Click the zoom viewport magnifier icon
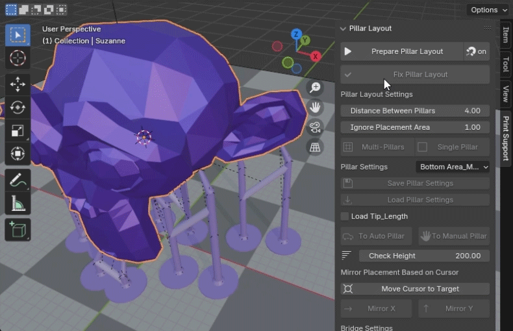The width and height of the screenshot is (513, 331). (315, 88)
